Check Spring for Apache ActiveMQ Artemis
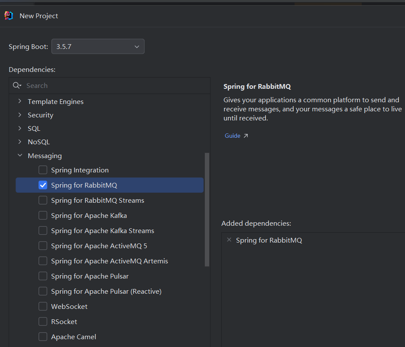 43,261
